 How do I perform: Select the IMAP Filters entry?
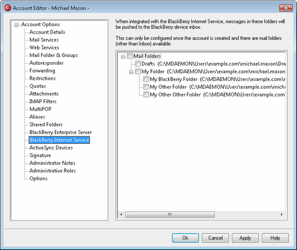coord(43,102)
